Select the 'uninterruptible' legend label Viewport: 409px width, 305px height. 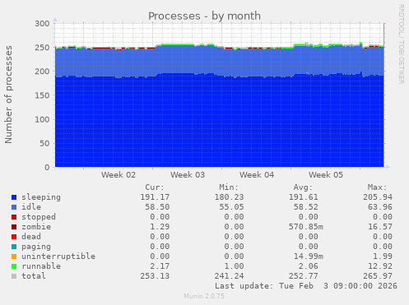point(58,256)
